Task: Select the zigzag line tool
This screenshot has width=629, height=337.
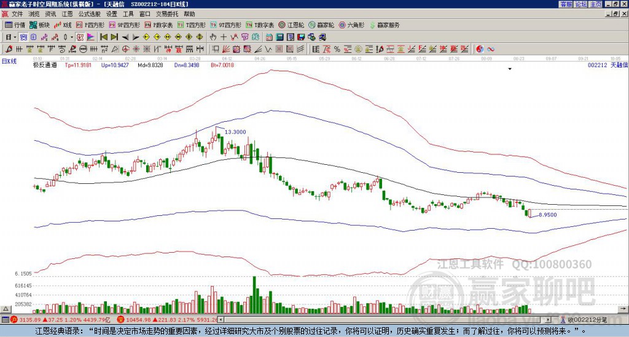Action: (268, 49)
